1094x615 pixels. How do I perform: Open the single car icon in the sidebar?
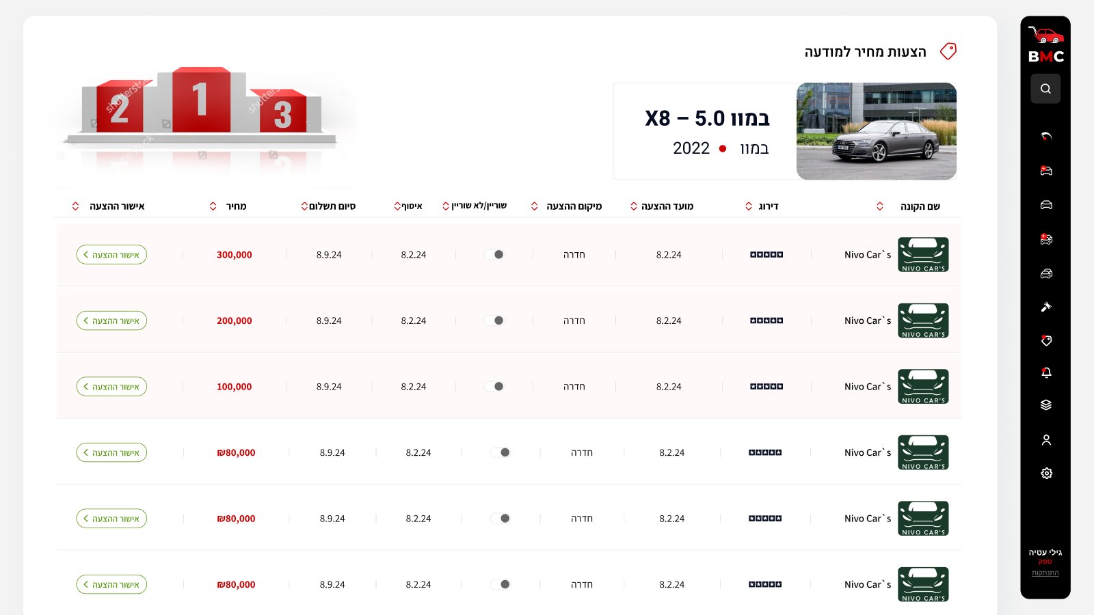pyautogui.click(x=1046, y=205)
